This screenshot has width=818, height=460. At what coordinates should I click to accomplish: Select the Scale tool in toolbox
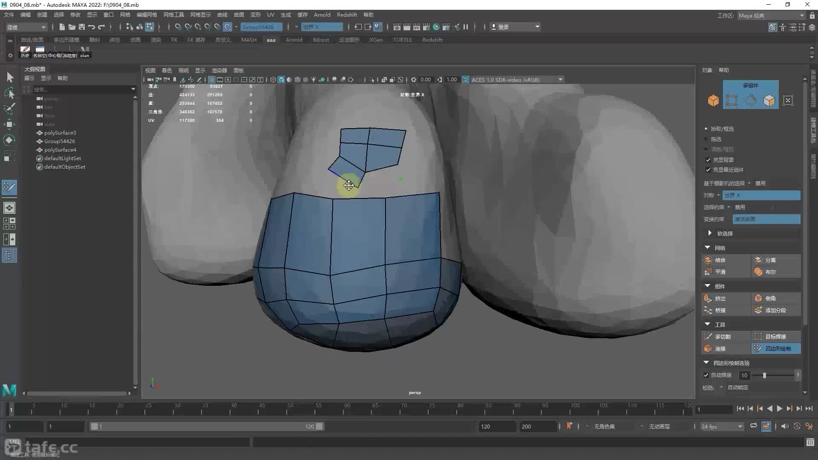[x=9, y=156]
